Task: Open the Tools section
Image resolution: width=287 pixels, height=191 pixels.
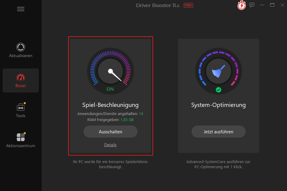Action: pyautogui.click(x=21, y=110)
